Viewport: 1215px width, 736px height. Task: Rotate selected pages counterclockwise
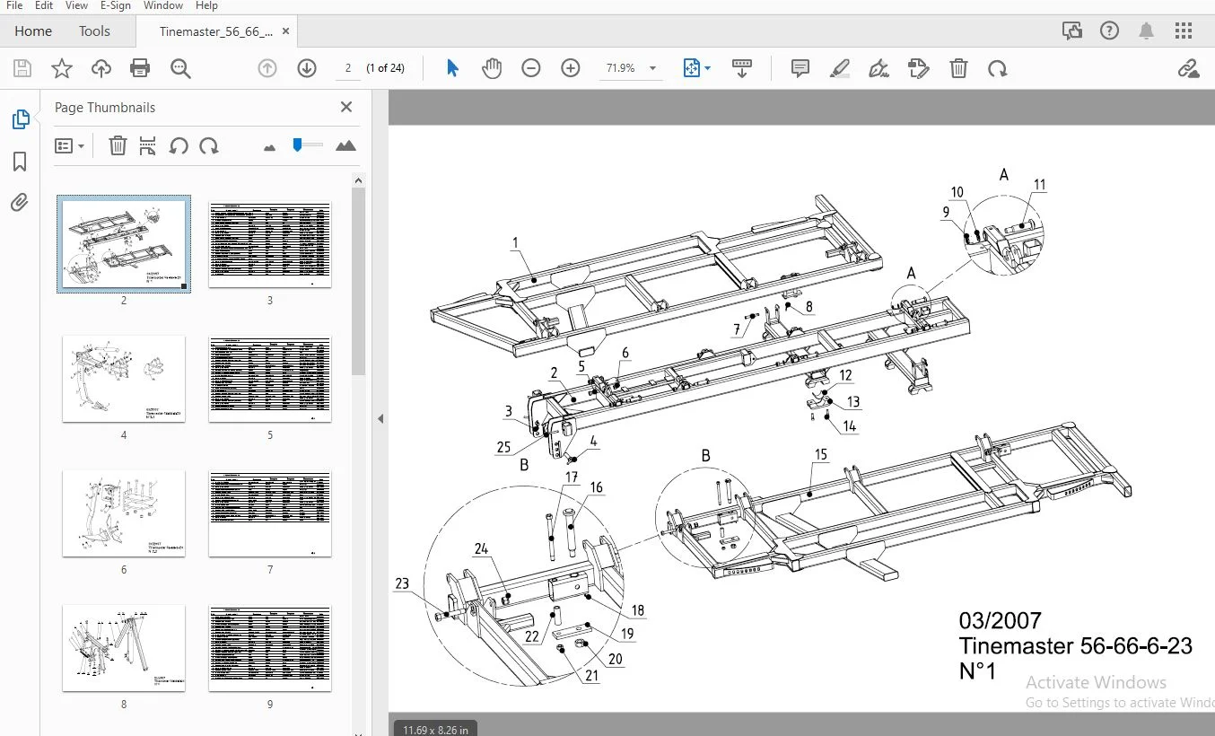pos(179,145)
